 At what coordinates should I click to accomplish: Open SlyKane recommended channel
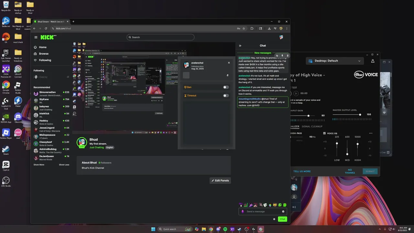pos(51,101)
